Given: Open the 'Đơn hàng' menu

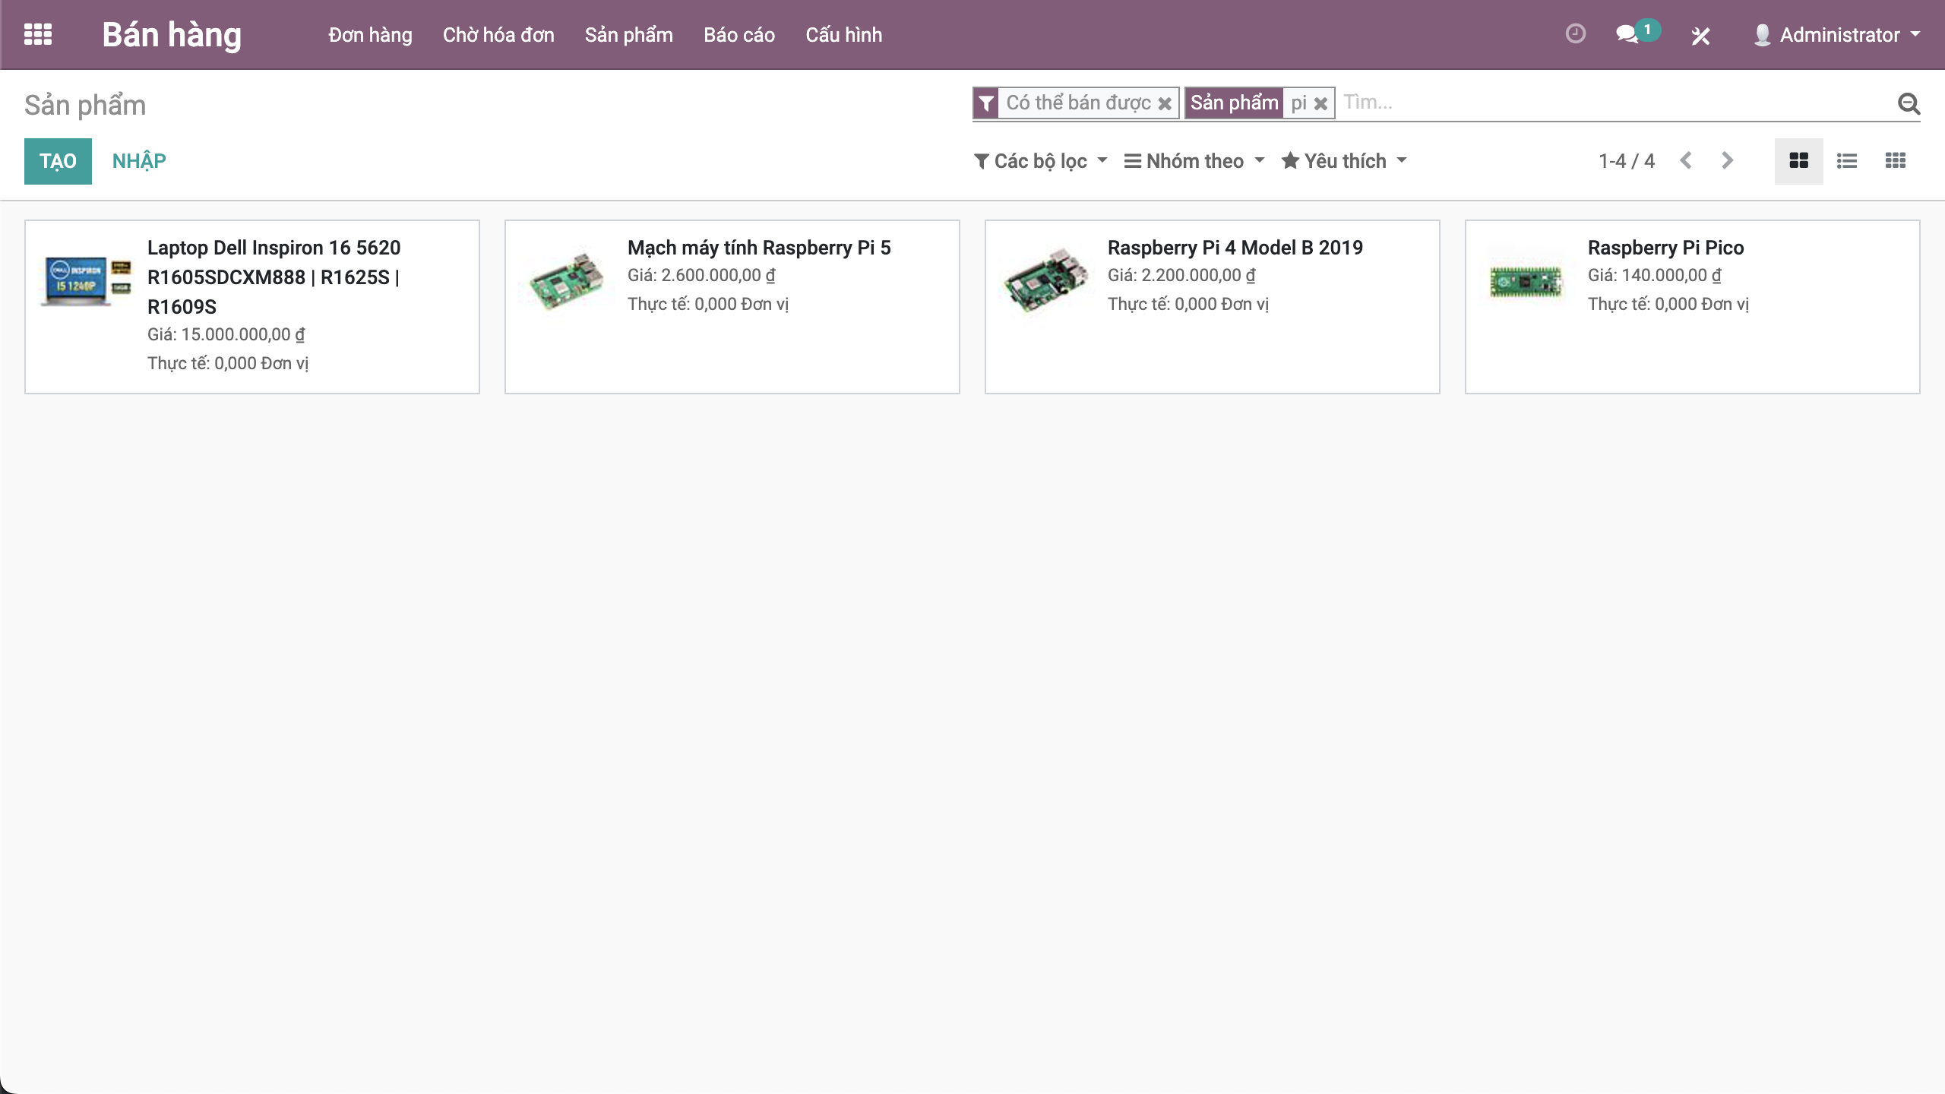Looking at the screenshot, I should tap(370, 35).
